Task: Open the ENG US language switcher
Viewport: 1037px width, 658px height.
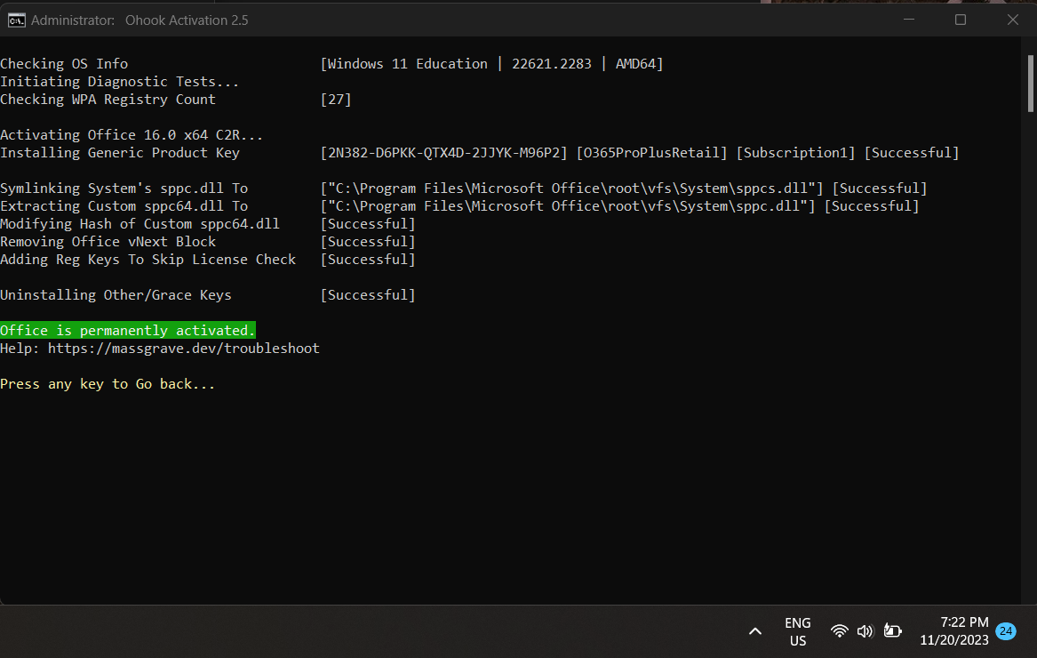Action: pyautogui.click(x=798, y=631)
